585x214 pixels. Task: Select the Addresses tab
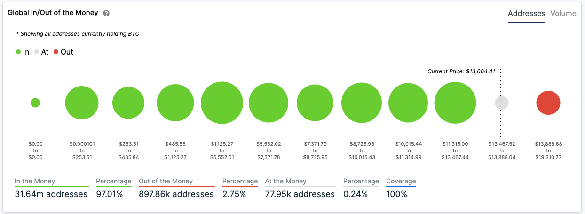click(526, 13)
